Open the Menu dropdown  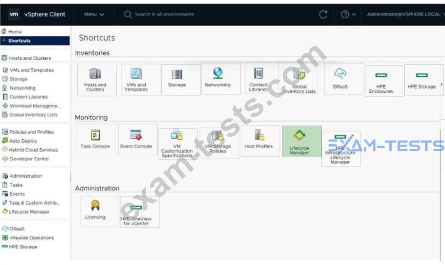pyautogui.click(x=94, y=14)
